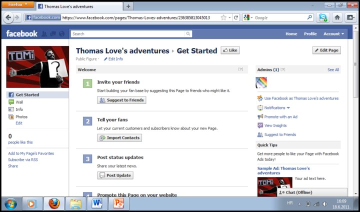This screenshot has height=212, width=360.
Task: Click the Edit Page button
Action: point(326,50)
